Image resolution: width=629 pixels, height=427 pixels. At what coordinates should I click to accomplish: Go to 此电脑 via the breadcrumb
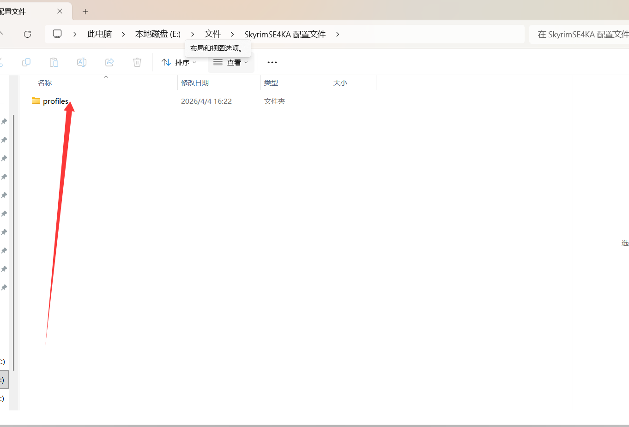pos(99,34)
